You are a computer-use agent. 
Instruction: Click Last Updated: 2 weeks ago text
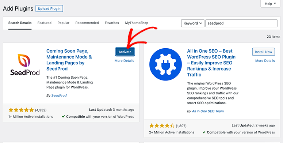click(x=253, y=125)
